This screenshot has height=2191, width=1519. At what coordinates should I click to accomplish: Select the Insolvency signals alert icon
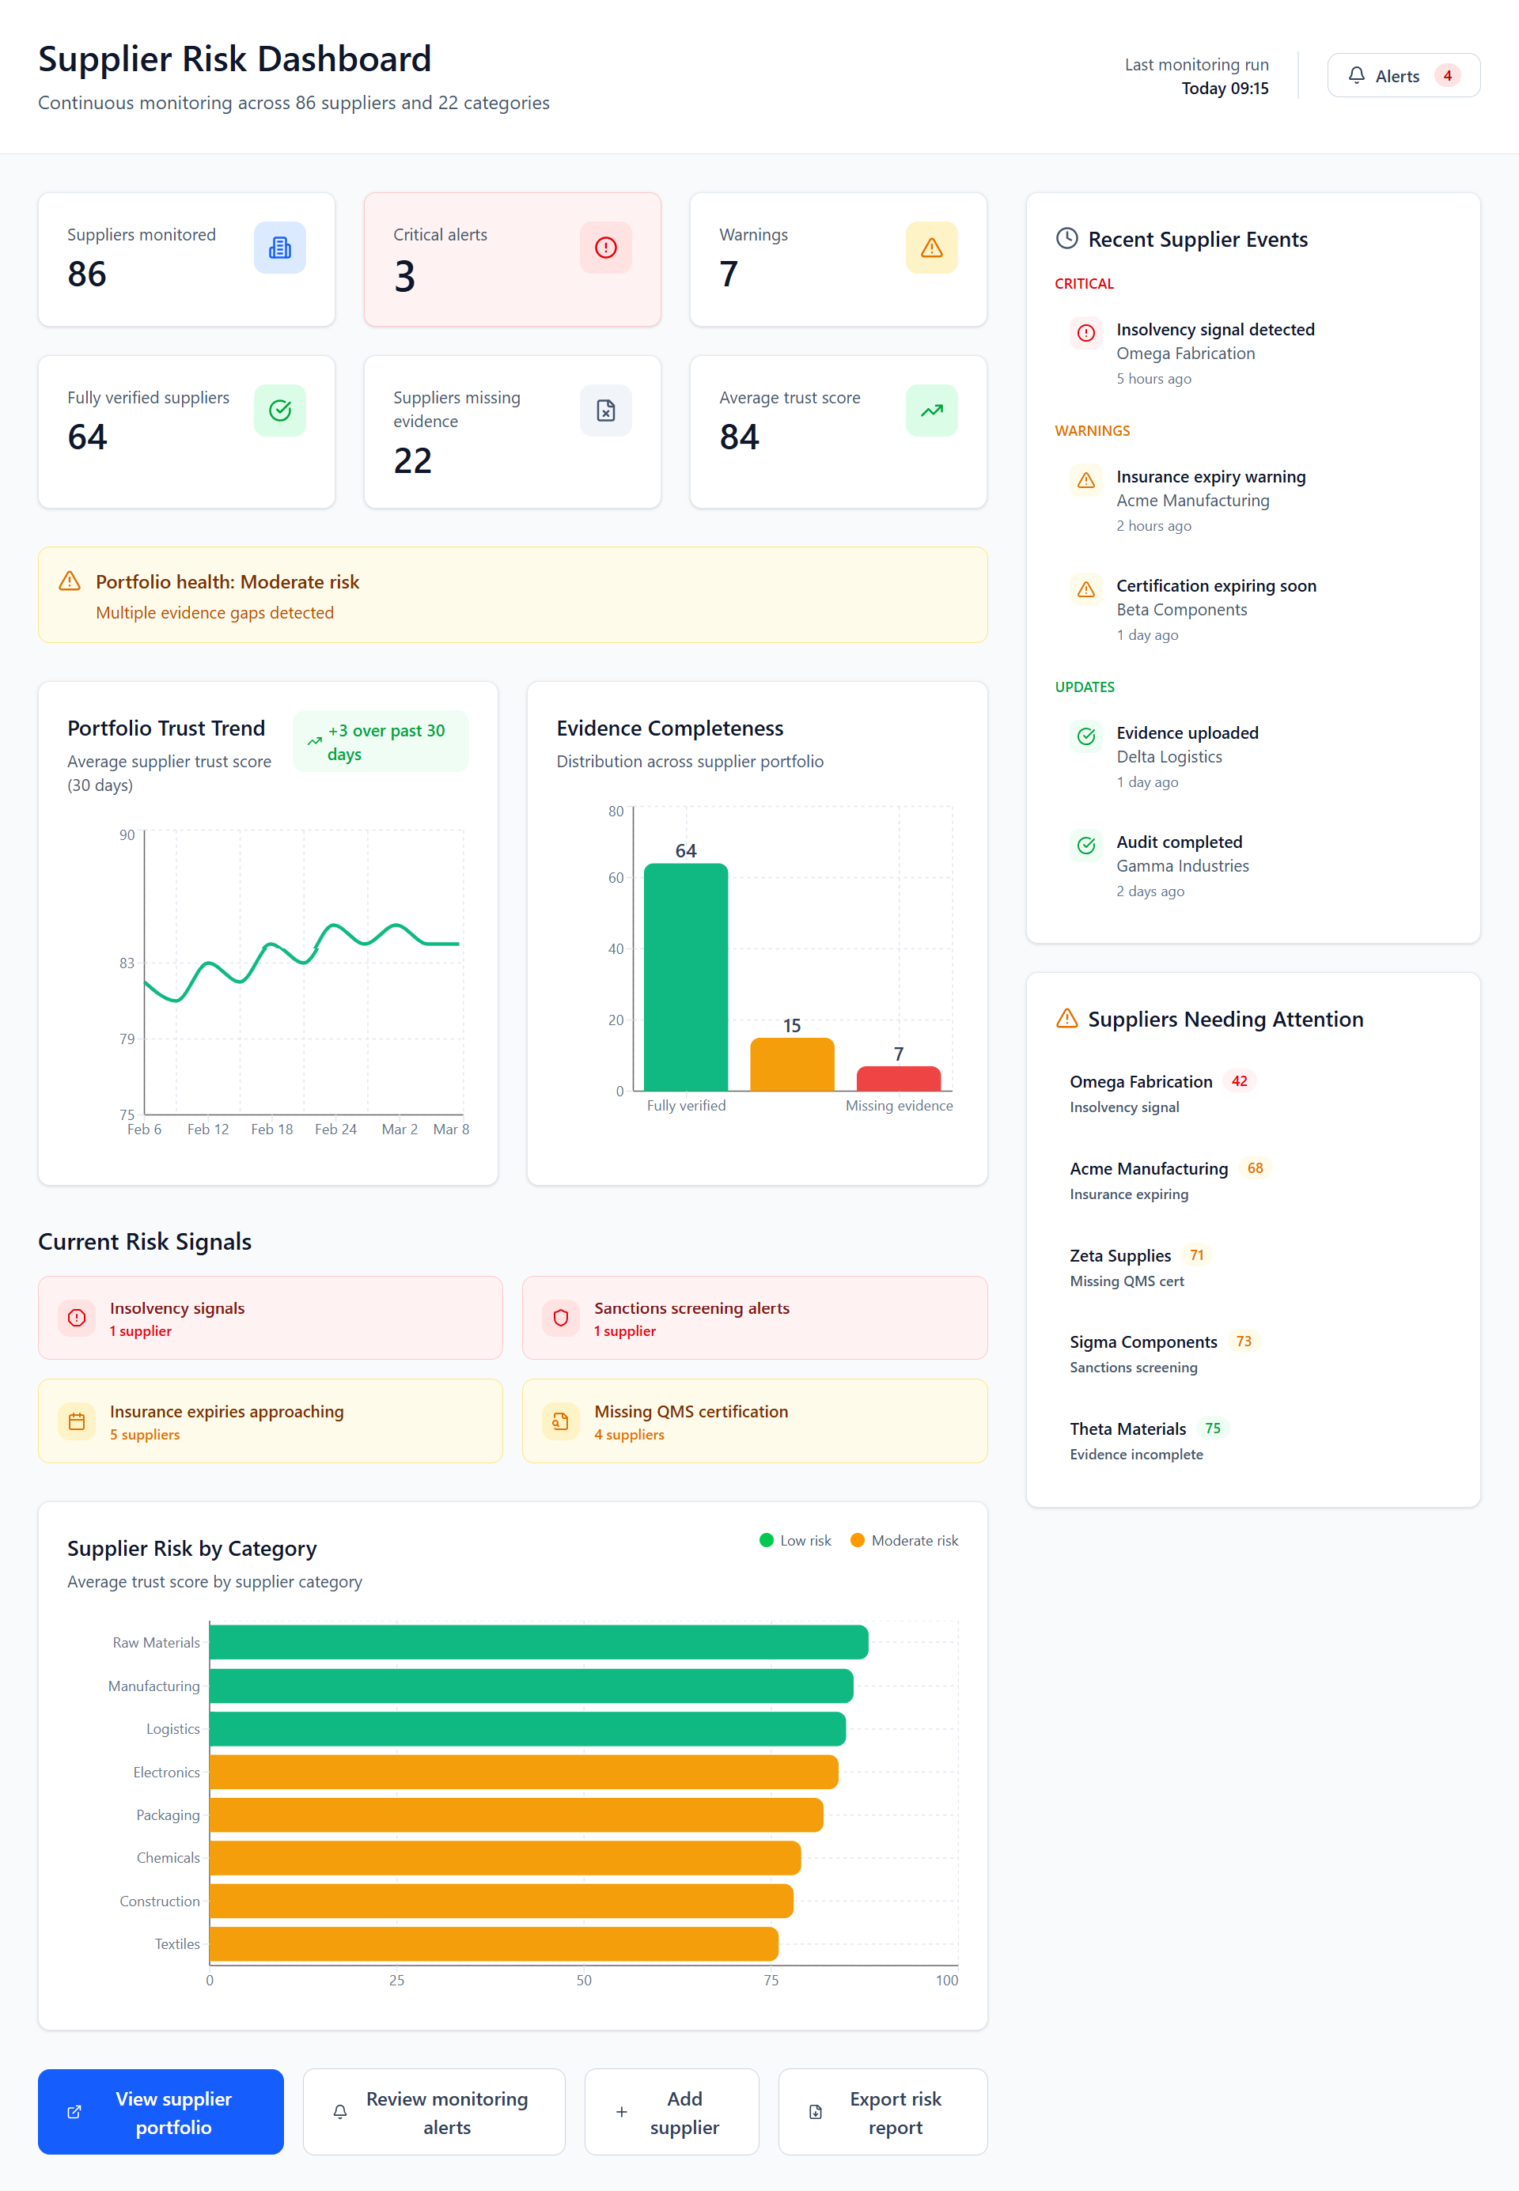click(76, 1319)
